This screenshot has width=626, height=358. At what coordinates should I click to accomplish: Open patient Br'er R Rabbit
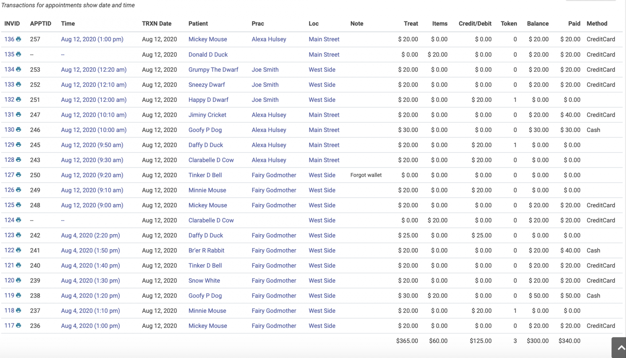pos(206,251)
